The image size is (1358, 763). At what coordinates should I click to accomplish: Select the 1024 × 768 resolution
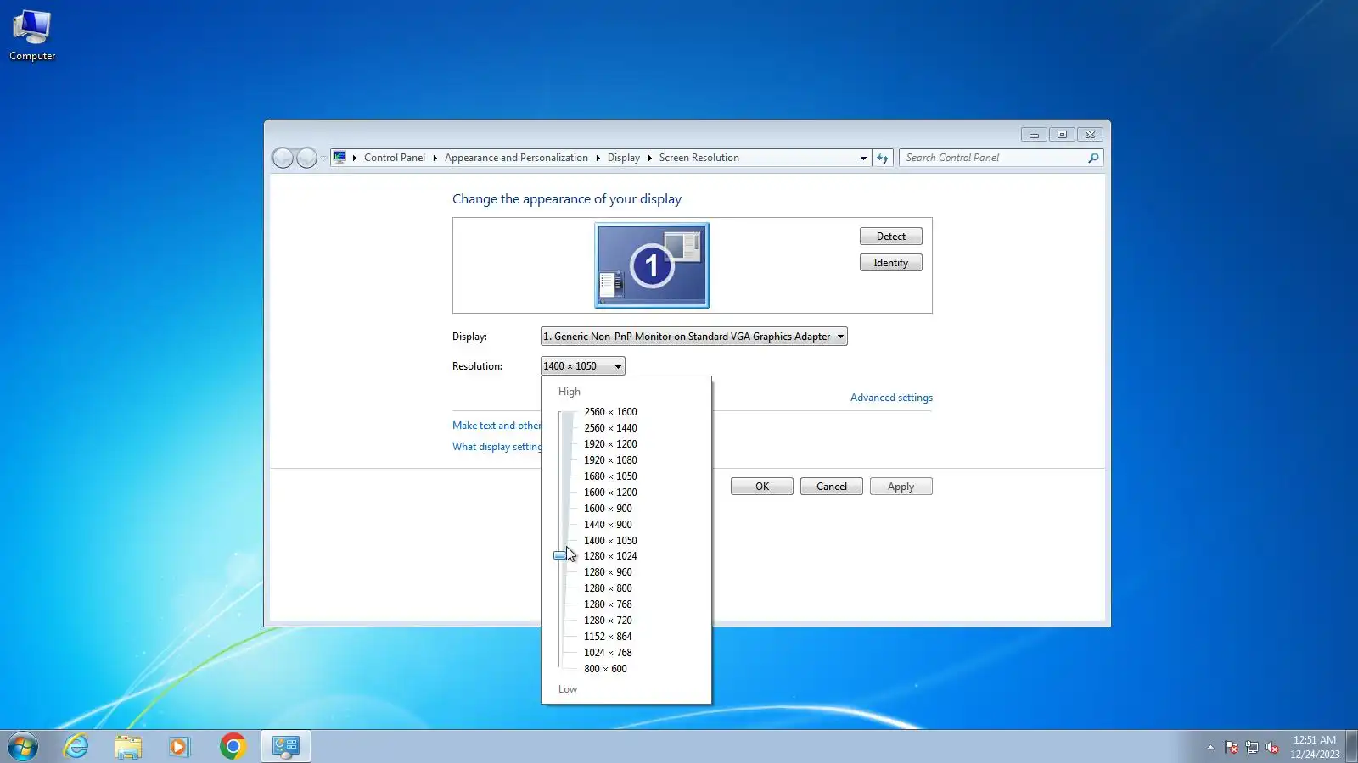click(x=608, y=653)
